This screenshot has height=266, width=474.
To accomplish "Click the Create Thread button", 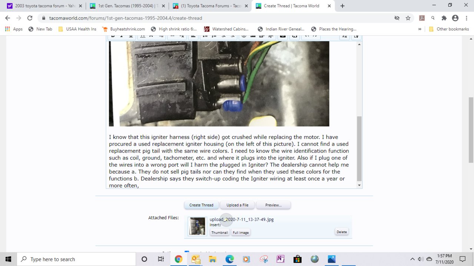I will [201, 205].
